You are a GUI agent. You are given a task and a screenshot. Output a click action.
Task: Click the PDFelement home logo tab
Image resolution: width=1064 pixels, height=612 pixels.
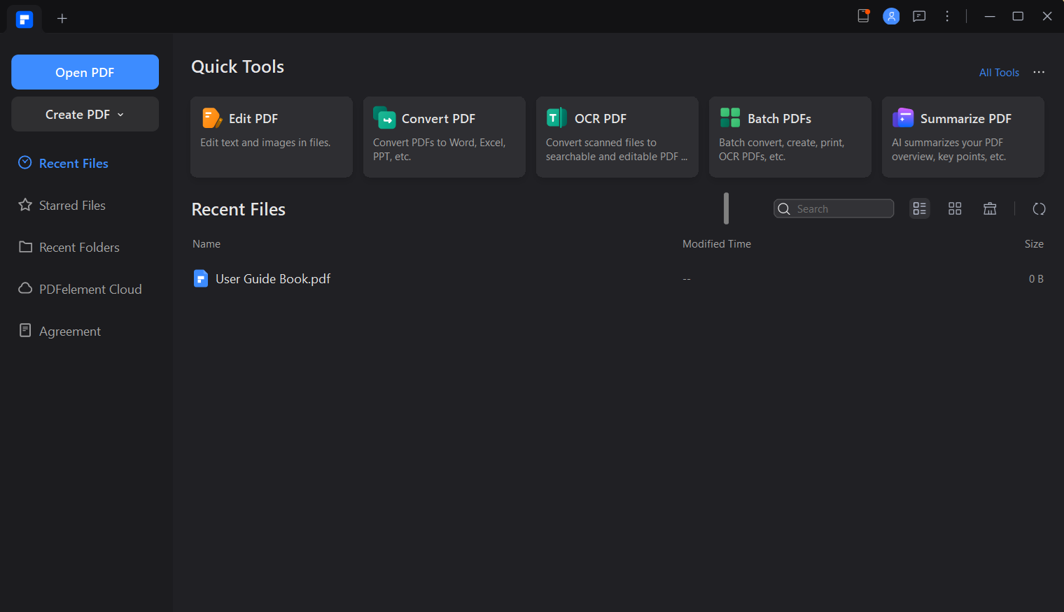tap(24, 19)
